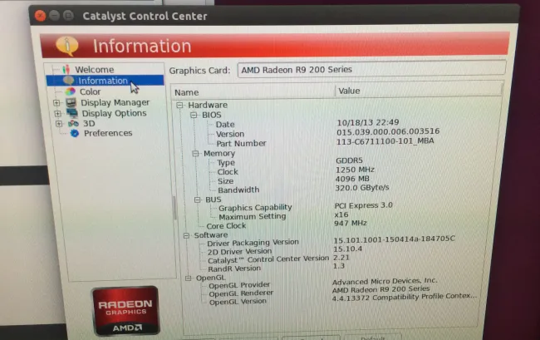Click the Radeon Graphics AMD logo
Screen dimensions: 540x340
click(125, 311)
